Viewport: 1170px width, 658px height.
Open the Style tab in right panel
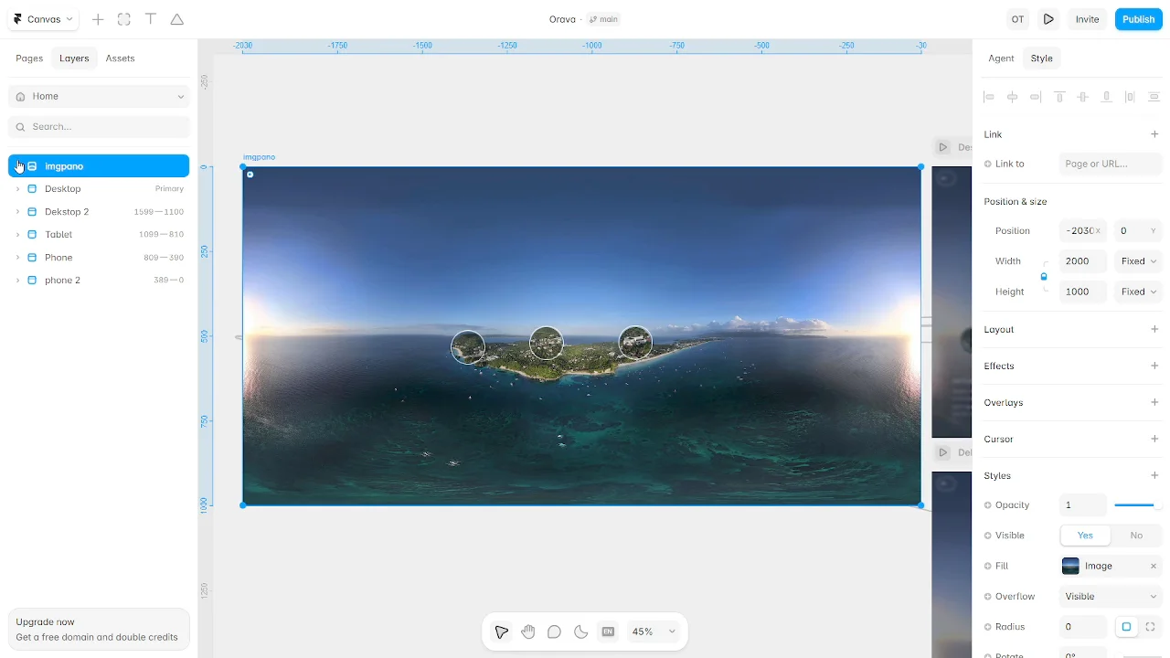coord(1042,58)
